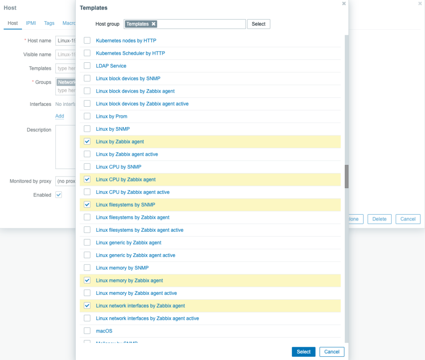This screenshot has width=425, height=360.
Task: Uncheck Linux CPU by Zabbix agent checkbox
Action: point(87,179)
